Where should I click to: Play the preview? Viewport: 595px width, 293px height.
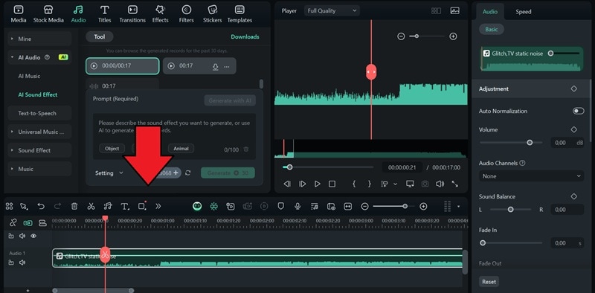click(318, 184)
